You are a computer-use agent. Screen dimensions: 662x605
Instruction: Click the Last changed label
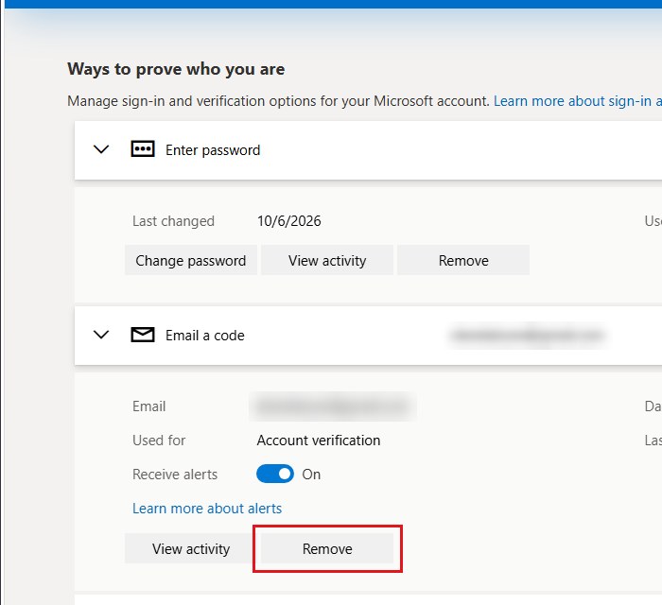(173, 221)
